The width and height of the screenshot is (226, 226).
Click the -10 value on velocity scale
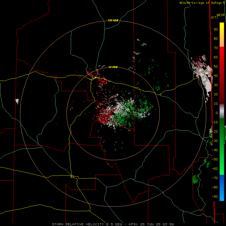tap(215, 122)
